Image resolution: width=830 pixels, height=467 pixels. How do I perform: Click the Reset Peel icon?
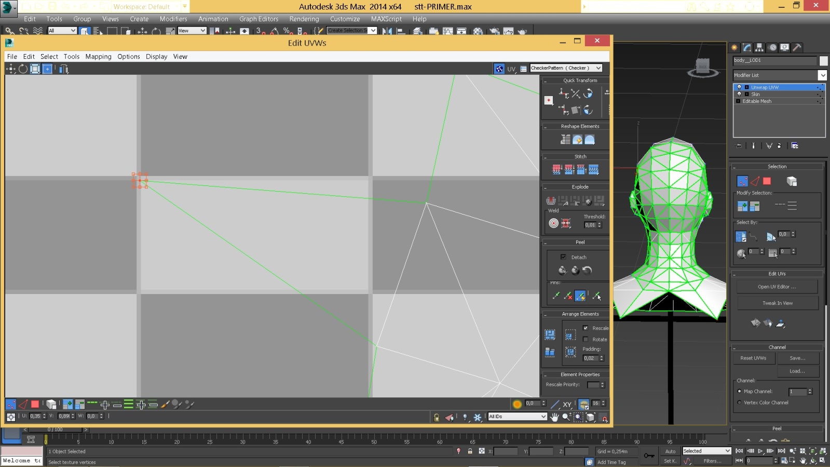[x=587, y=270]
